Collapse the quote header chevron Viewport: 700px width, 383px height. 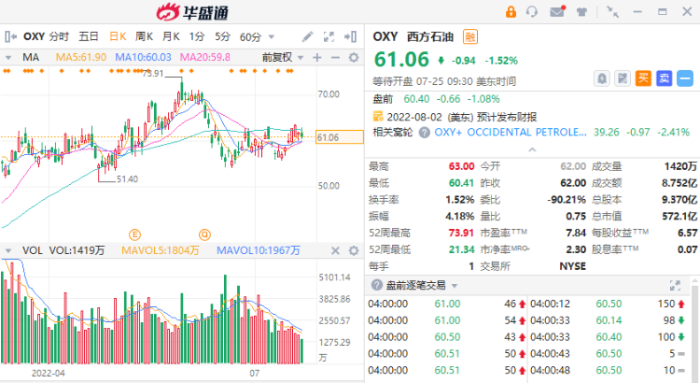(x=532, y=149)
